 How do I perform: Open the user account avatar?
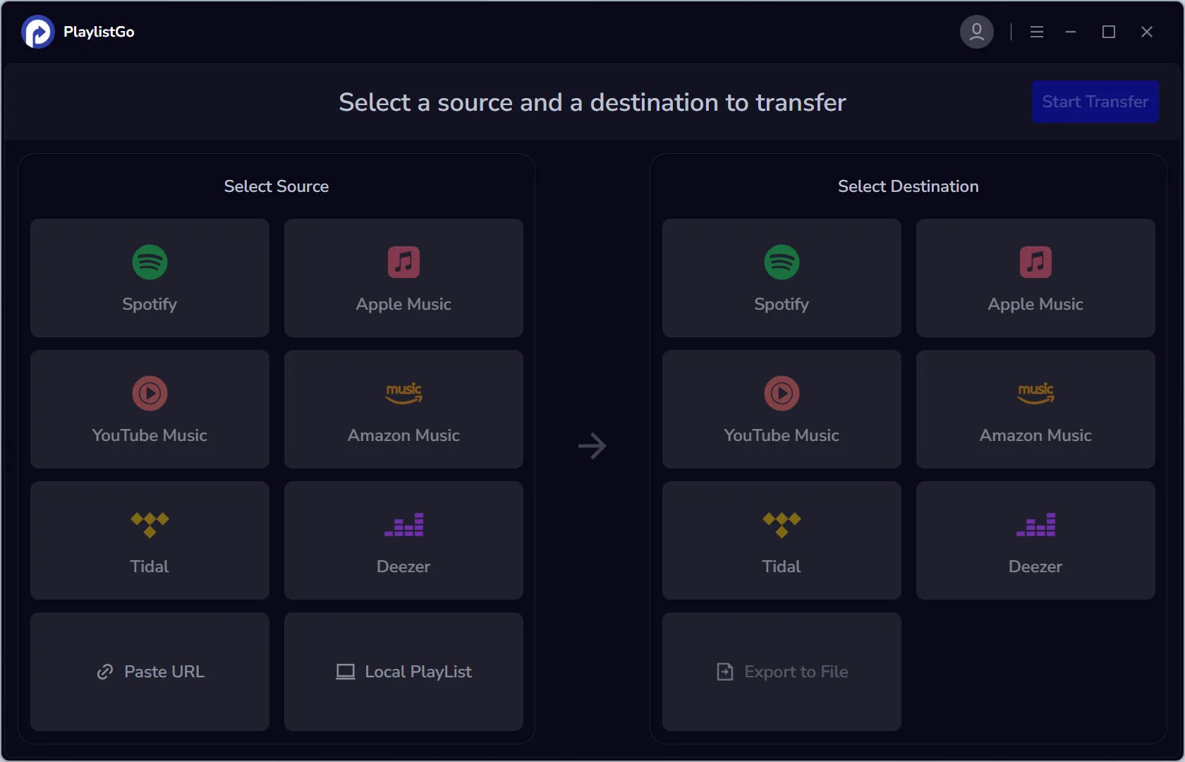976,31
